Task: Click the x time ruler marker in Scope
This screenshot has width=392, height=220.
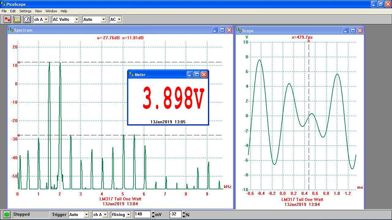Action: (309, 41)
